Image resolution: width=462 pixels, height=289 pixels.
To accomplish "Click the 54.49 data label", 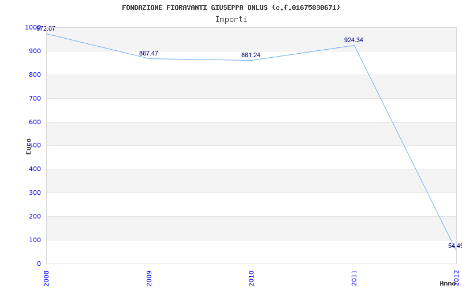I will [455, 246].
